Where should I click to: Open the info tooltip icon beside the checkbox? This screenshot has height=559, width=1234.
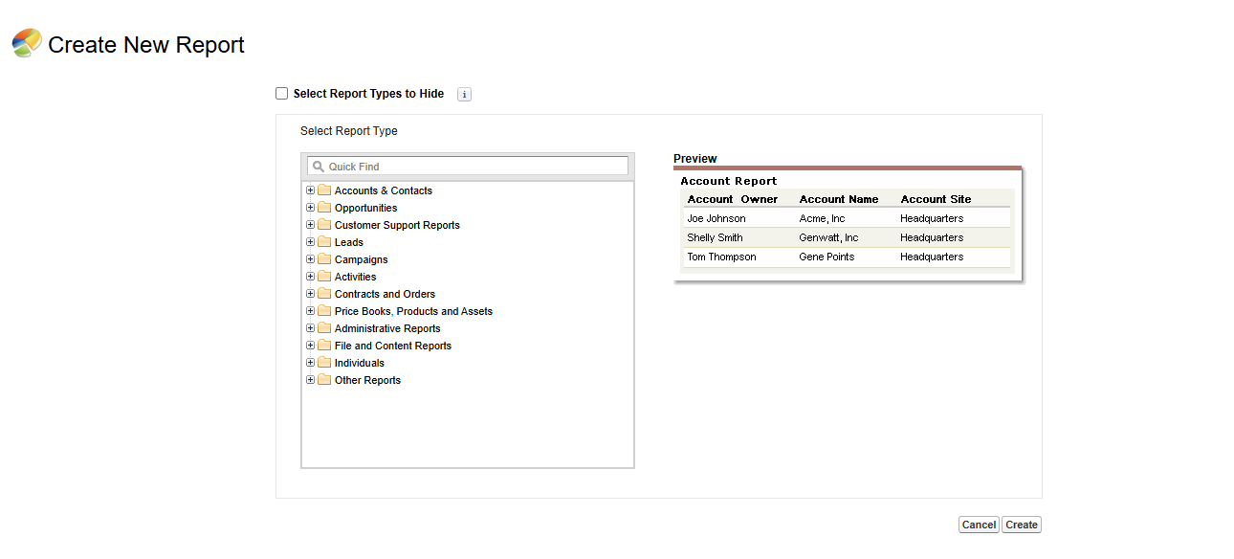click(x=463, y=94)
